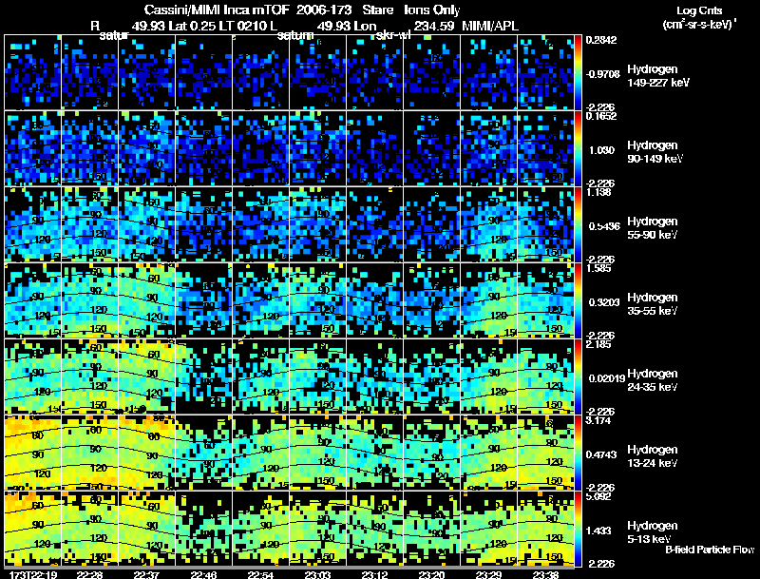Screen dimensions: 760x579
Task: Click the "23:29" time axis label
Action: pyautogui.click(x=488, y=574)
